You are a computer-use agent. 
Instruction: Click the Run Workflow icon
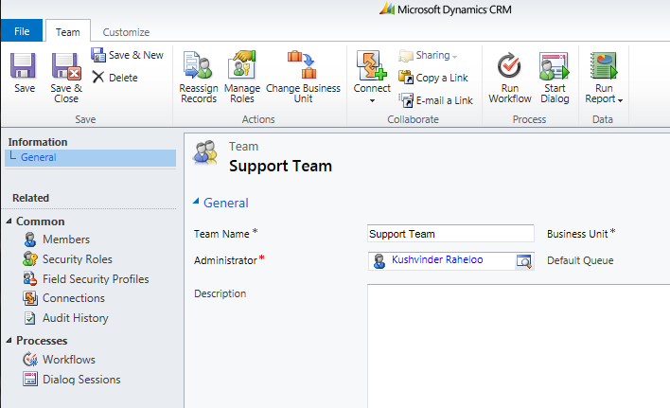pyautogui.click(x=509, y=66)
